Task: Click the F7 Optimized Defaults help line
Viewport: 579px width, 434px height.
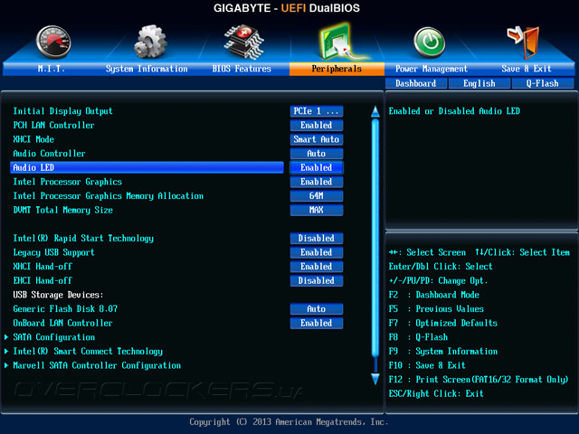Action: (x=442, y=323)
